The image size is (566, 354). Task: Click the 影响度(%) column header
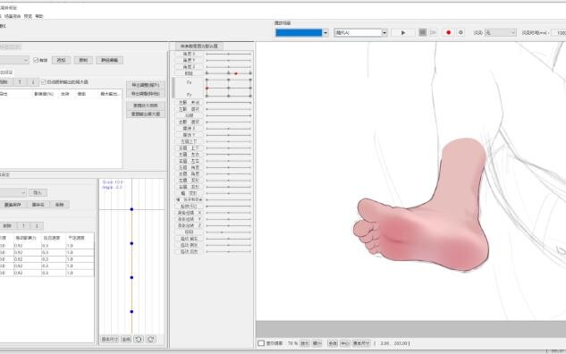pyautogui.click(x=44, y=94)
